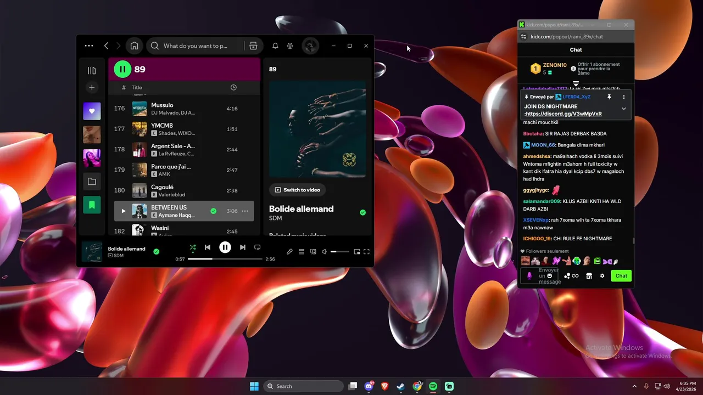
Task: Open Spotify three-dots menu at top left
Action: coord(89,46)
